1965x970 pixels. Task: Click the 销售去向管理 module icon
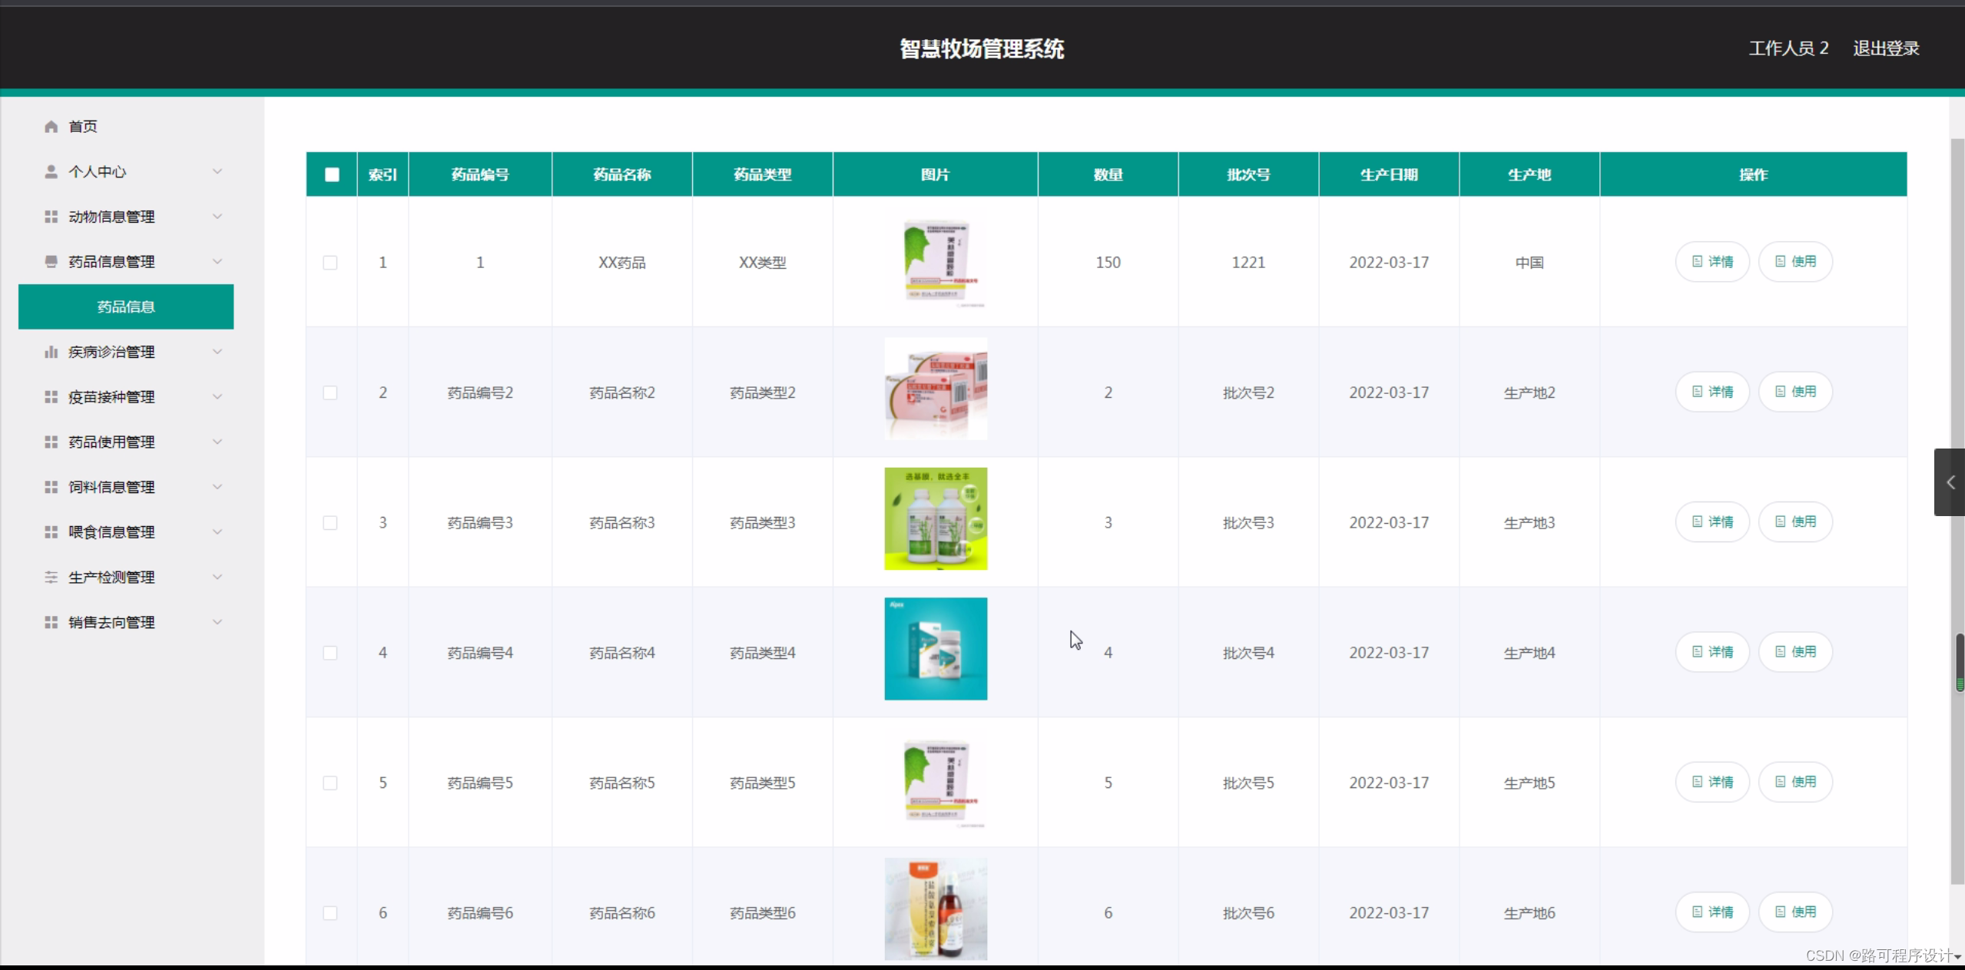pos(51,622)
